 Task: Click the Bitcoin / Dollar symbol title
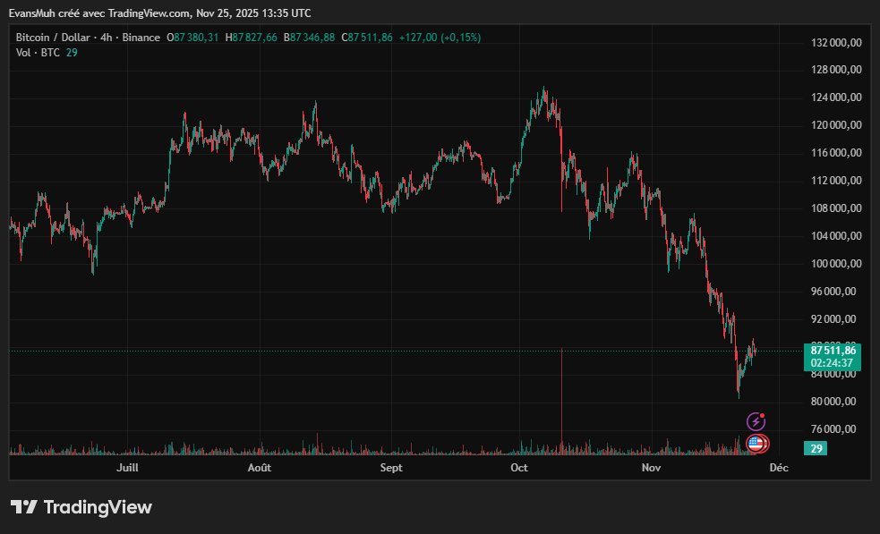point(53,38)
